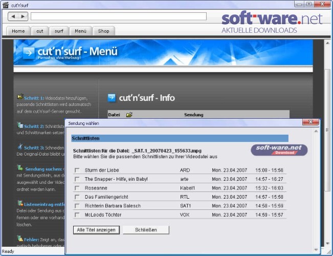Select the Roseanne title text
The image size is (333, 256).
(x=96, y=188)
